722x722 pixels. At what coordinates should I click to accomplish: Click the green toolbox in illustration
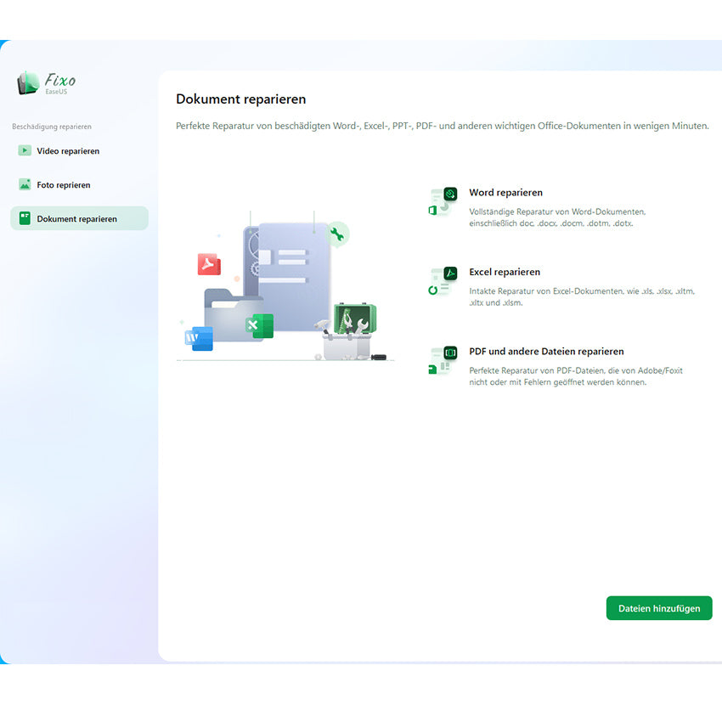pos(354,324)
